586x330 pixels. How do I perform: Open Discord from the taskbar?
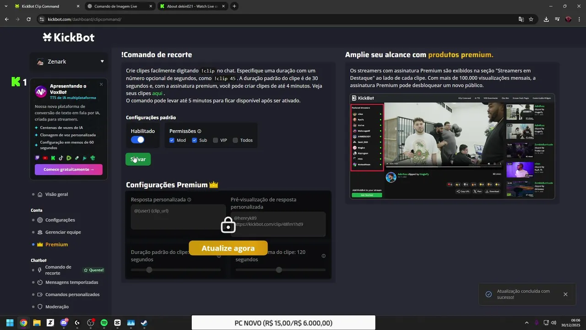click(x=64, y=323)
